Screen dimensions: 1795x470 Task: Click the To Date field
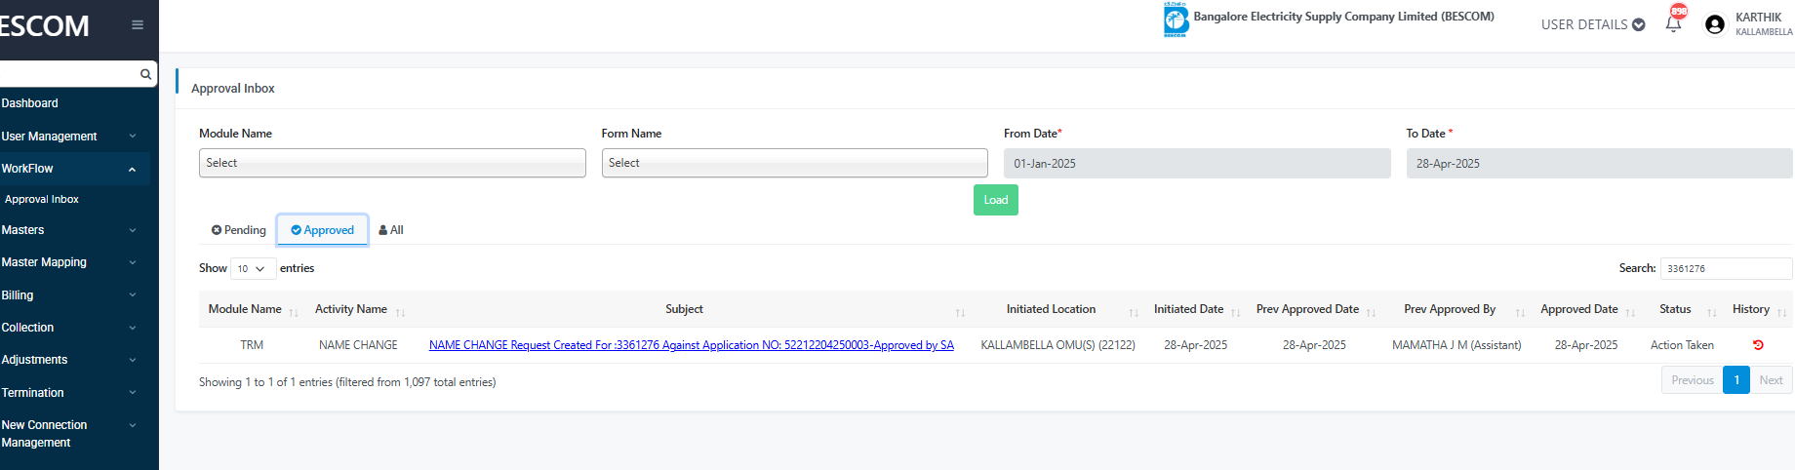coord(1599,163)
